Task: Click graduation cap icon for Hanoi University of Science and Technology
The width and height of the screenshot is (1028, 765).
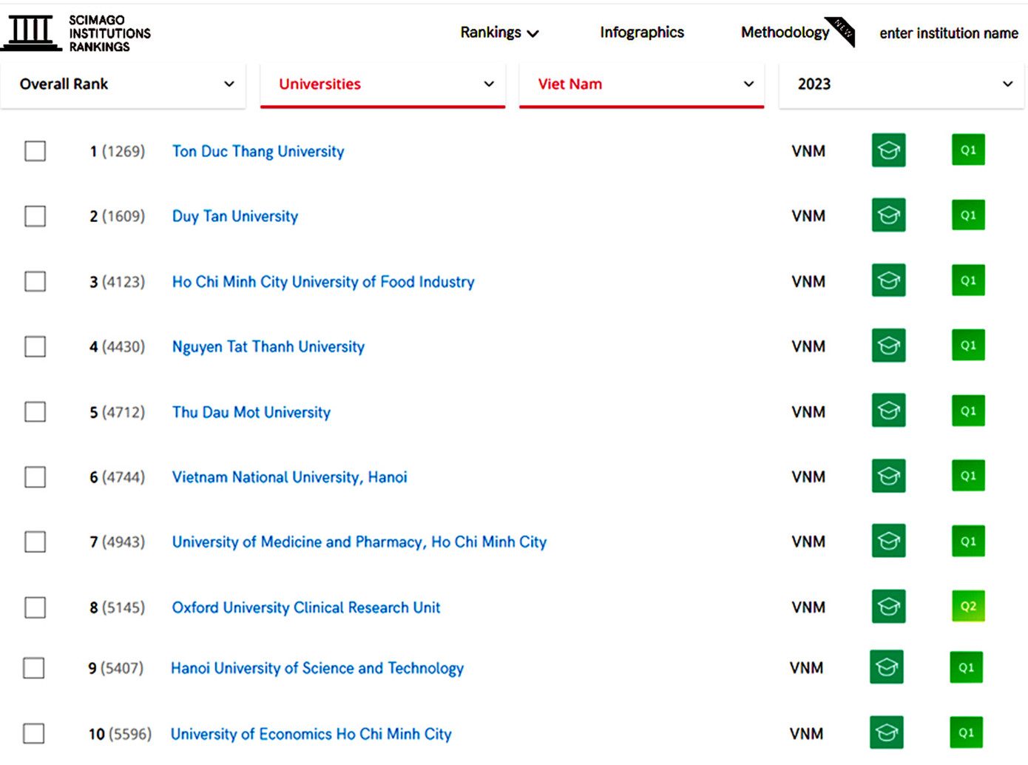Action: (x=886, y=667)
